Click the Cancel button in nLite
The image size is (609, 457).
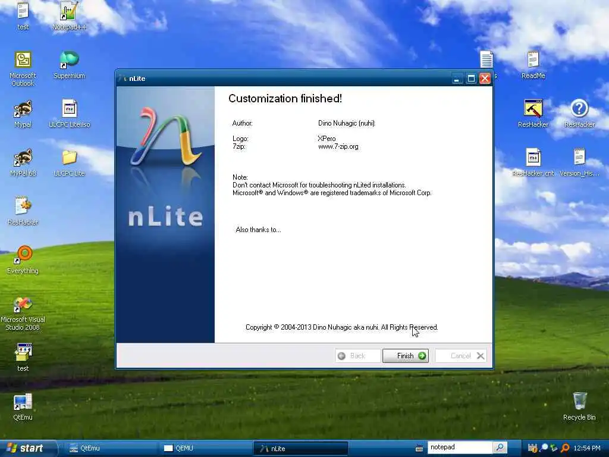click(x=461, y=356)
